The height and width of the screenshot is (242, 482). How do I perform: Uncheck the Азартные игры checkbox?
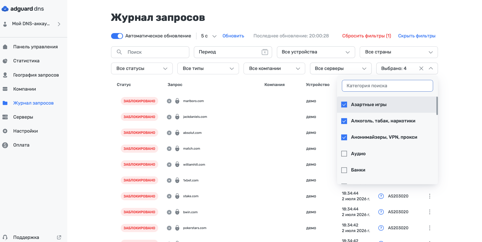pyautogui.click(x=344, y=105)
